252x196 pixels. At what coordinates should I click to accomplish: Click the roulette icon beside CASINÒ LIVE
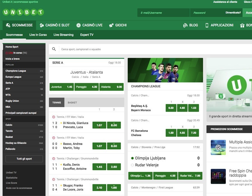point(78,25)
